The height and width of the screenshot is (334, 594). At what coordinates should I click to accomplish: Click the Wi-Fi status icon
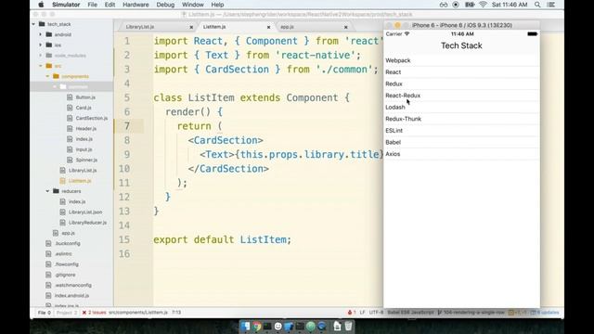(483, 5)
